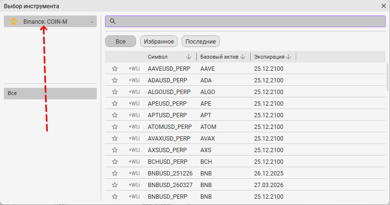390x205 pixels.
Task: Favorite ALGOUSD_PERP with its star icon
Action: pos(115,92)
